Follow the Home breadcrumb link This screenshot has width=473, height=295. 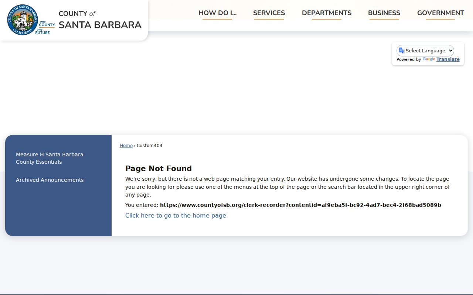[126, 146]
